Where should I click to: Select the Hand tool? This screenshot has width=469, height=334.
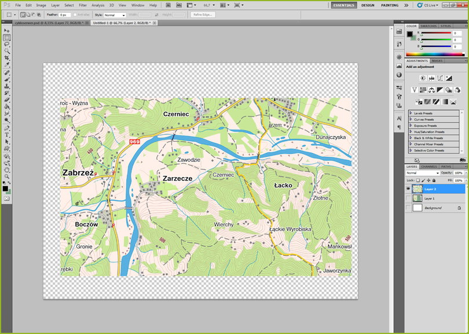click(6, 170)
